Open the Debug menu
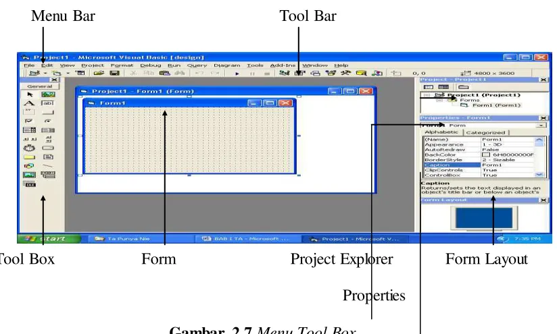Image resolution: width=557 pixels, height=334 pixels. (x=151, y=65)
